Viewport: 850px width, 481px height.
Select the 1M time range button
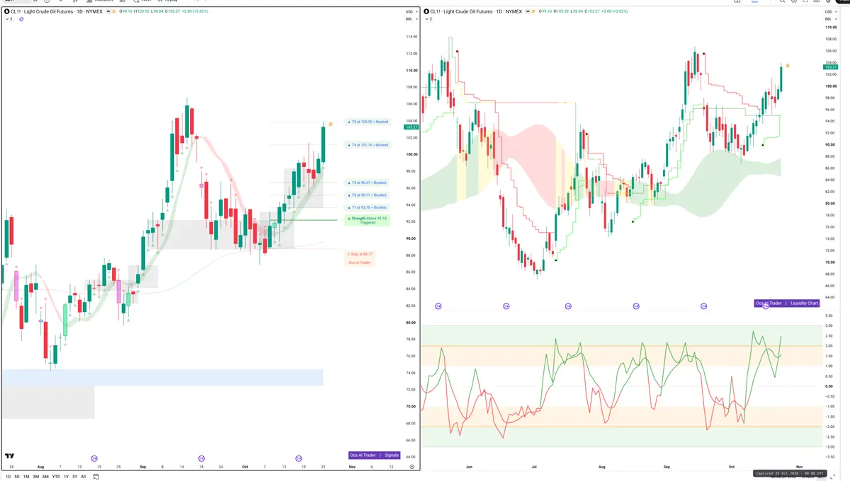coord(25,477)
